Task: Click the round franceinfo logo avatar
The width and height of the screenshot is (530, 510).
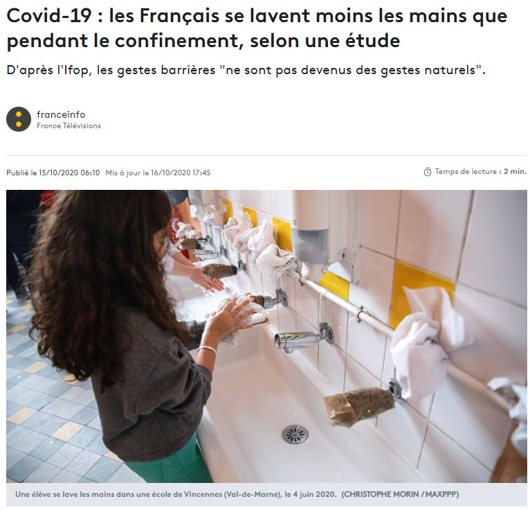Action: pyautogui.click(x=19, y=119)
